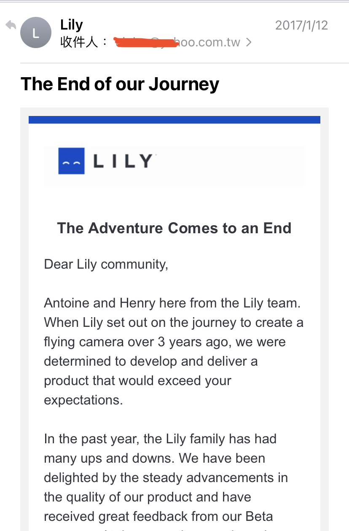Expand recipient details with the chevron arrow
This screenshot has height=531, width=349.
pyautogui.click(x=249, y=42)
